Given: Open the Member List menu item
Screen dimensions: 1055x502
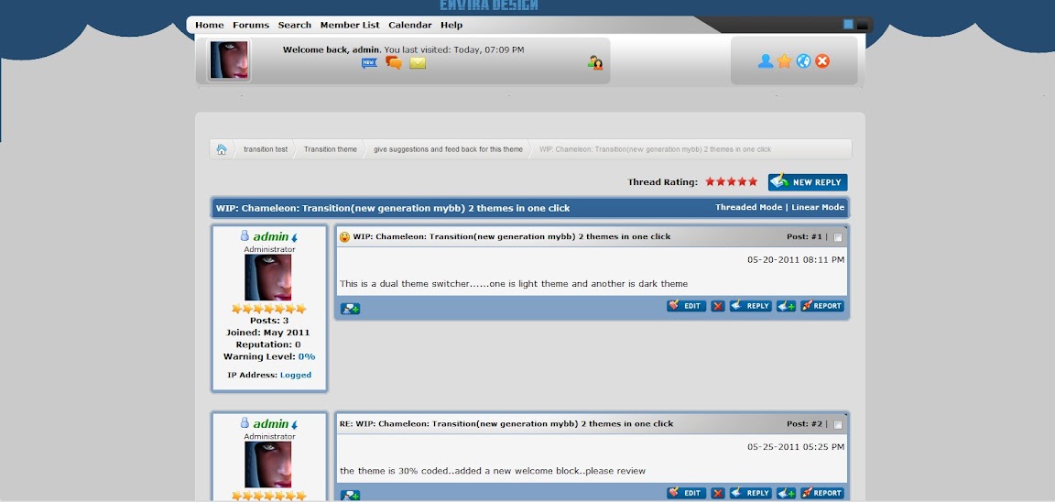Looking at the screenshot, I should (350, 25).
